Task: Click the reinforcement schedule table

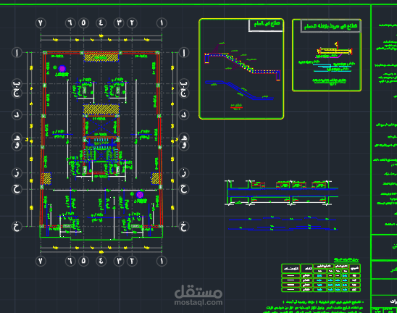Action: point(321,277)
